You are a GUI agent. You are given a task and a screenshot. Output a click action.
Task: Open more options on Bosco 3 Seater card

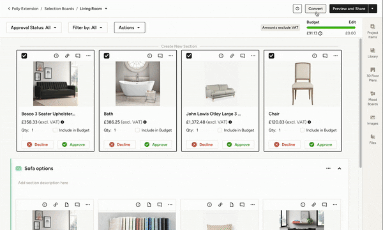(88, 56)
